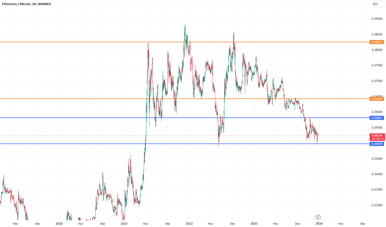
Task: Click the Ethereum / Bitcoin chart title
Action: [x=27, y=4]
